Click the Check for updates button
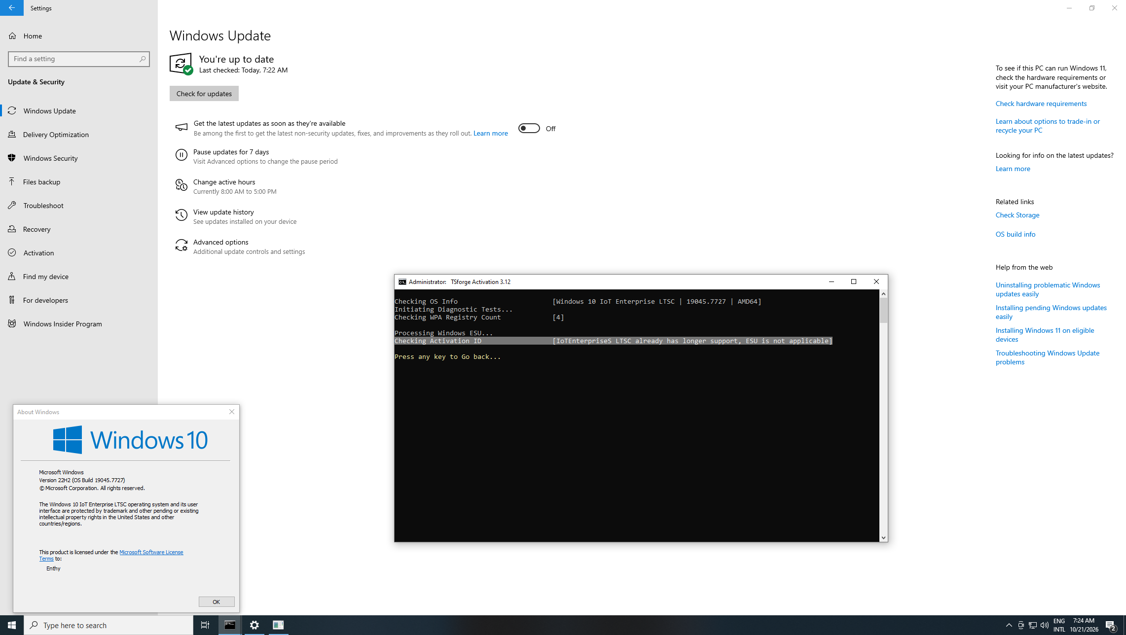 pyautogui.click(x=204, y=94)
